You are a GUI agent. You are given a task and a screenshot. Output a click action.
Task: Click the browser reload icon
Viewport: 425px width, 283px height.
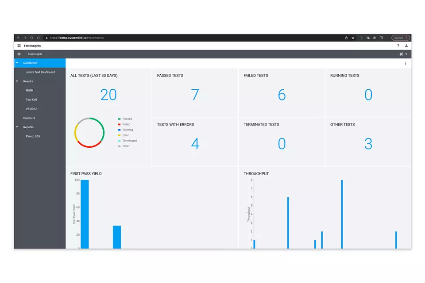[x=31, y=38]
